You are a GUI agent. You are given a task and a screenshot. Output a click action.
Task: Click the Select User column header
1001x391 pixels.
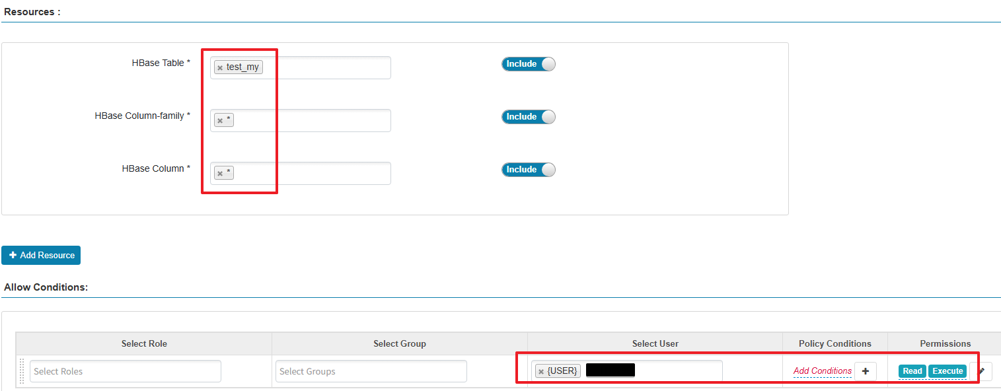(x=655, y=343)
